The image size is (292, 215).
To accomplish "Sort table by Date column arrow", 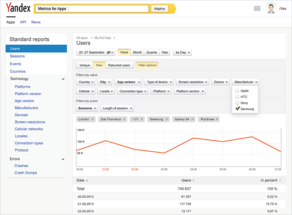I will pyautogui.click(x=87, y=180).
